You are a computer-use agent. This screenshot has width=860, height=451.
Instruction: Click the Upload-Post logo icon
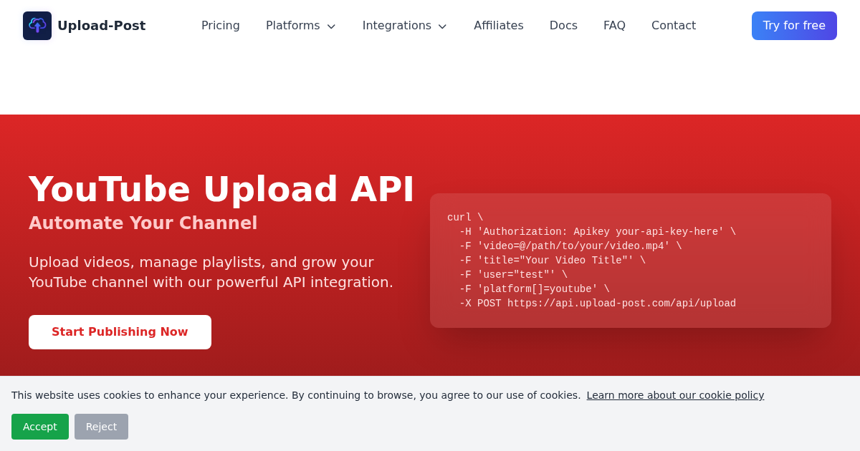(37, 25)
